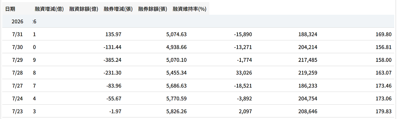The height and width of the screenshot is (119, 397).
Task: Sort by 融資增減(億) header
Action: [49, 9]
